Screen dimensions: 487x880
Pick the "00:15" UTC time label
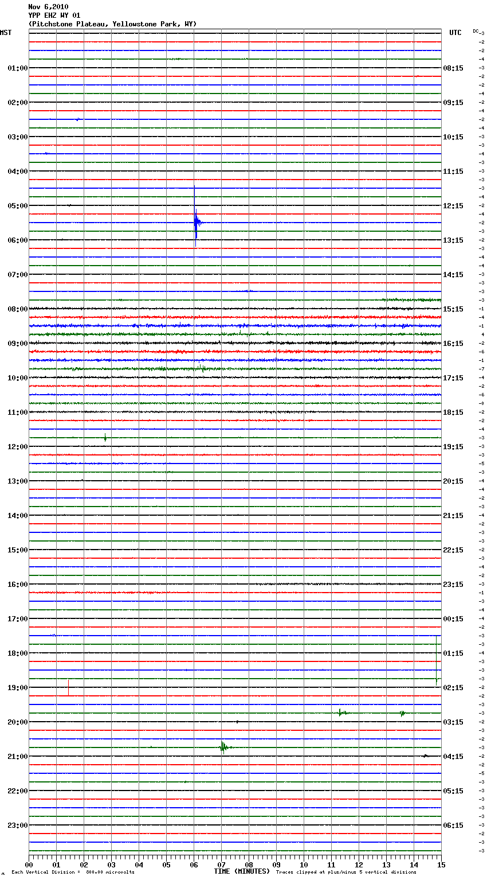click(453, 619)
